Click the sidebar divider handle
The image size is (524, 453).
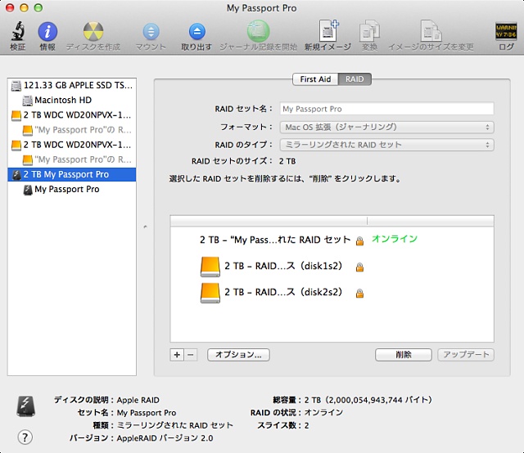pos(145,227)
